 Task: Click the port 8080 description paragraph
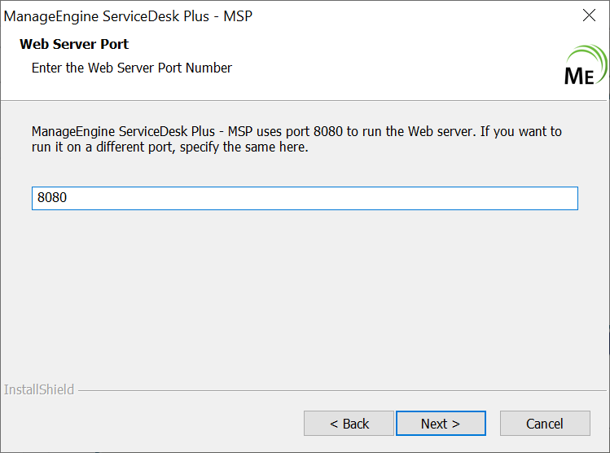click(x=296, y=139)
